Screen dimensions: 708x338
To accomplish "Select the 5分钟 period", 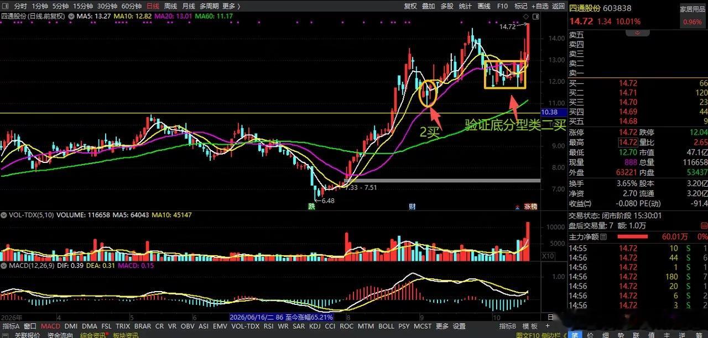I will click(60, 6).
